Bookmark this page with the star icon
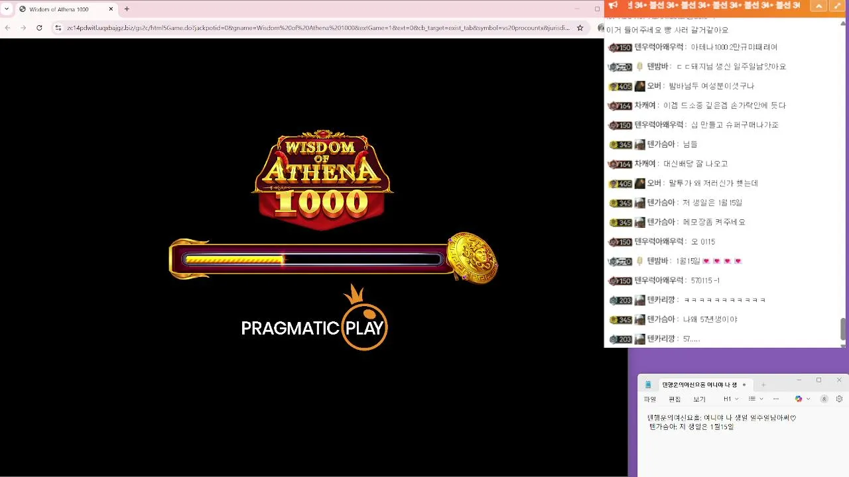This screenshot has width=849, height=477. pos(580,28)
